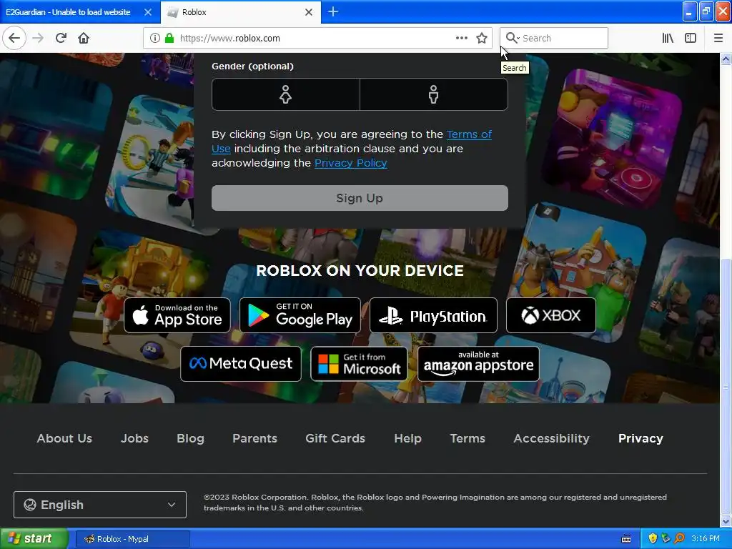Open Get it from Microsoft badge
The width and height of the screenshot is (732, 549).
(359, 364)
